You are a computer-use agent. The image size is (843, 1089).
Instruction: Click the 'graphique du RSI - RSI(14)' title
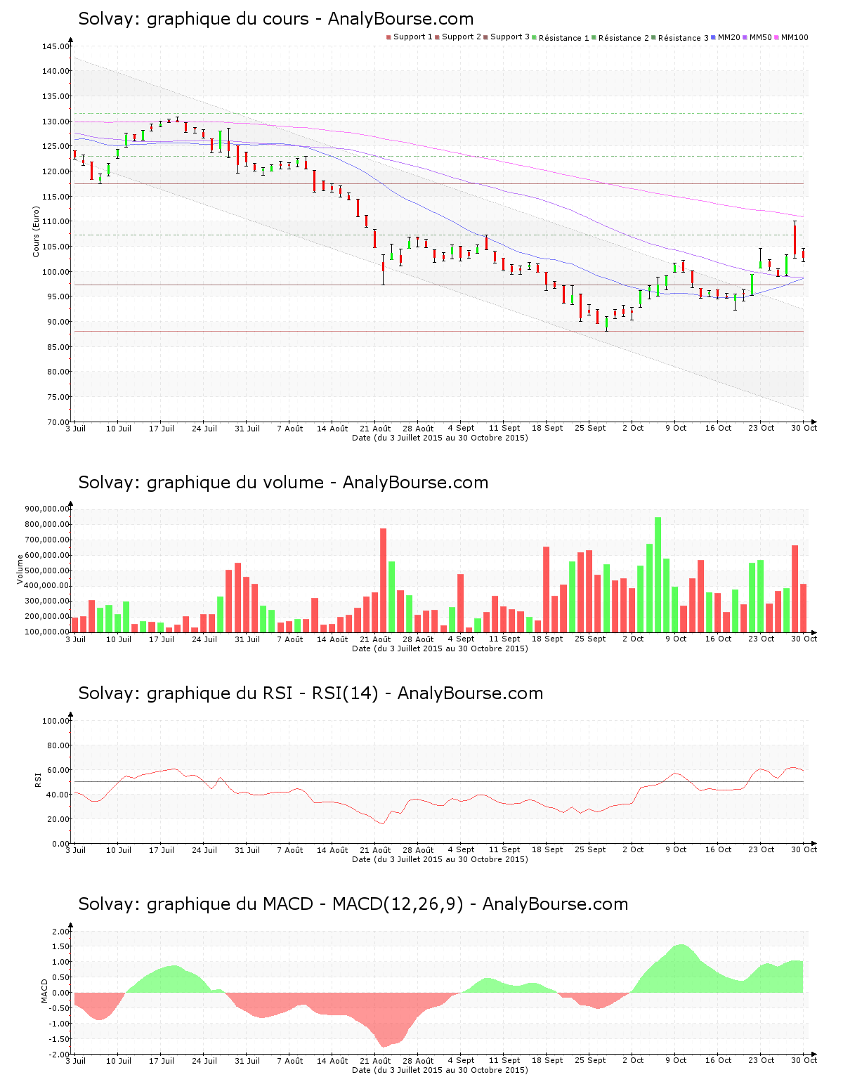click(263, 693)
